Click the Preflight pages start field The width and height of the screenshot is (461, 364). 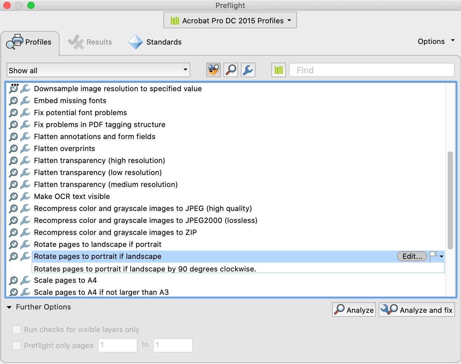point(118,345)
